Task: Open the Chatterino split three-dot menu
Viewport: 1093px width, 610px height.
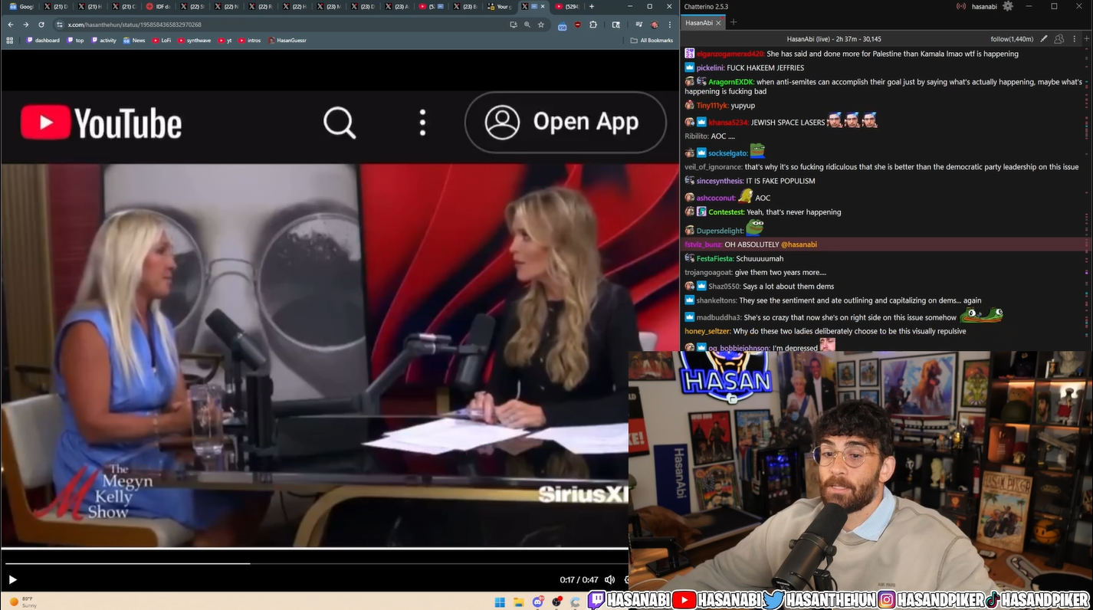Action: point(1075,38)
